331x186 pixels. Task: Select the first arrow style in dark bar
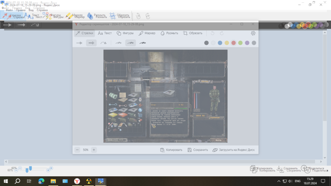(7, 25)
